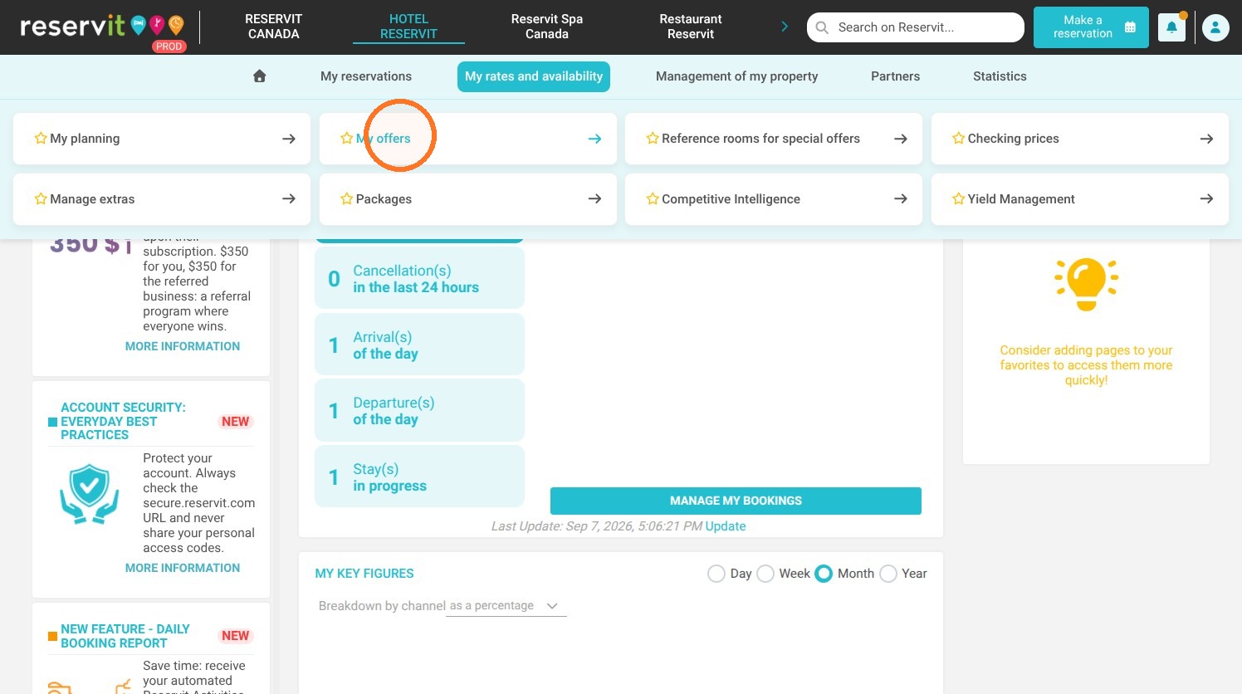The height and width of the screenshot is (694, 1242).
Task: Click the Make a reservation button
Action: [x=1091, y=27]
